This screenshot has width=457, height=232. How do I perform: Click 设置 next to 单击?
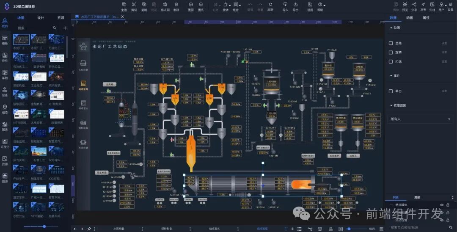tap(444, 91)
